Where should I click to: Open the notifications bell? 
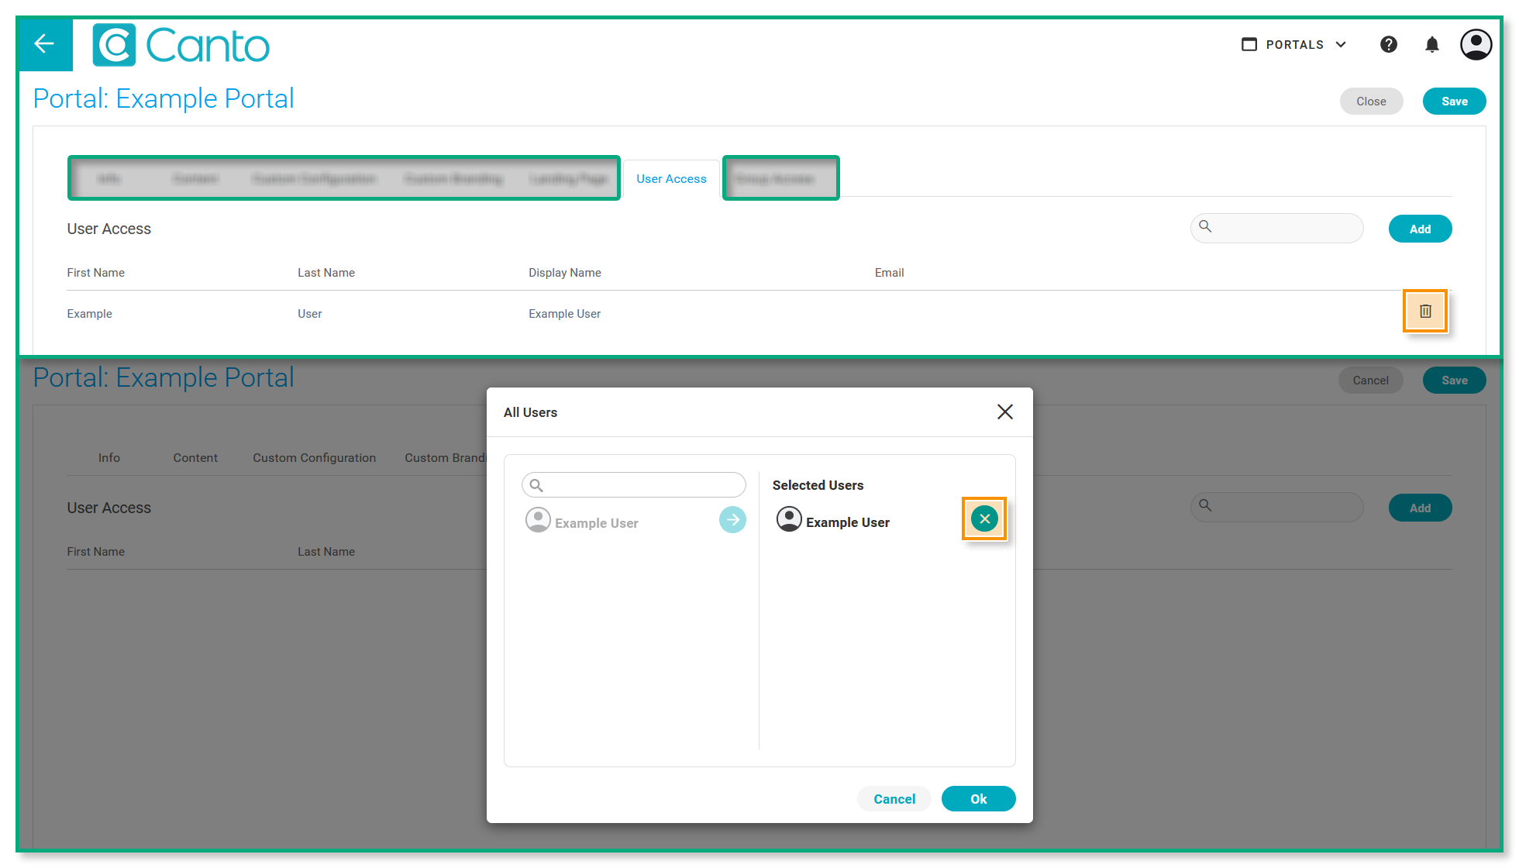[x=1431, y=45]
